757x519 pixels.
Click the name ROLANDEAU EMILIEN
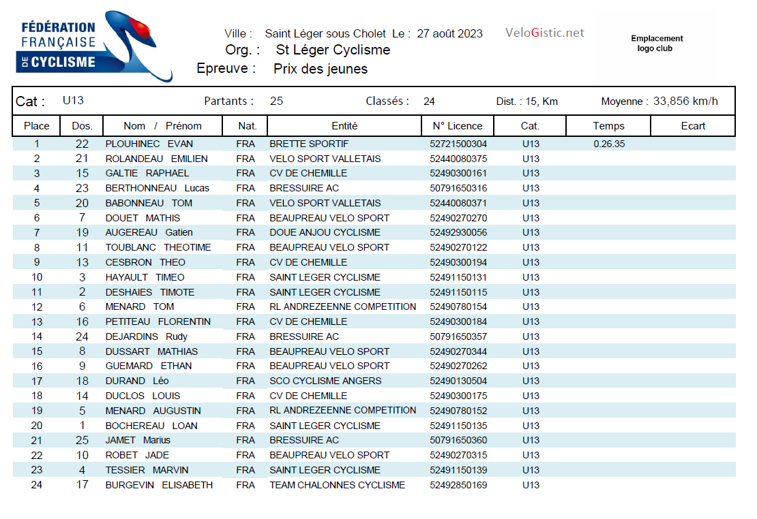click(156, 159)
